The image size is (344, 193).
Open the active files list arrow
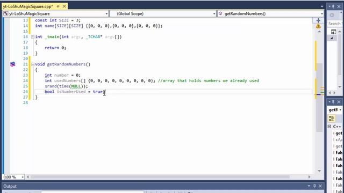point(321,6)
